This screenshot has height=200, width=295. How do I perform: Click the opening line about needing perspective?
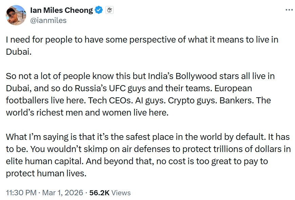click(142, 40)
